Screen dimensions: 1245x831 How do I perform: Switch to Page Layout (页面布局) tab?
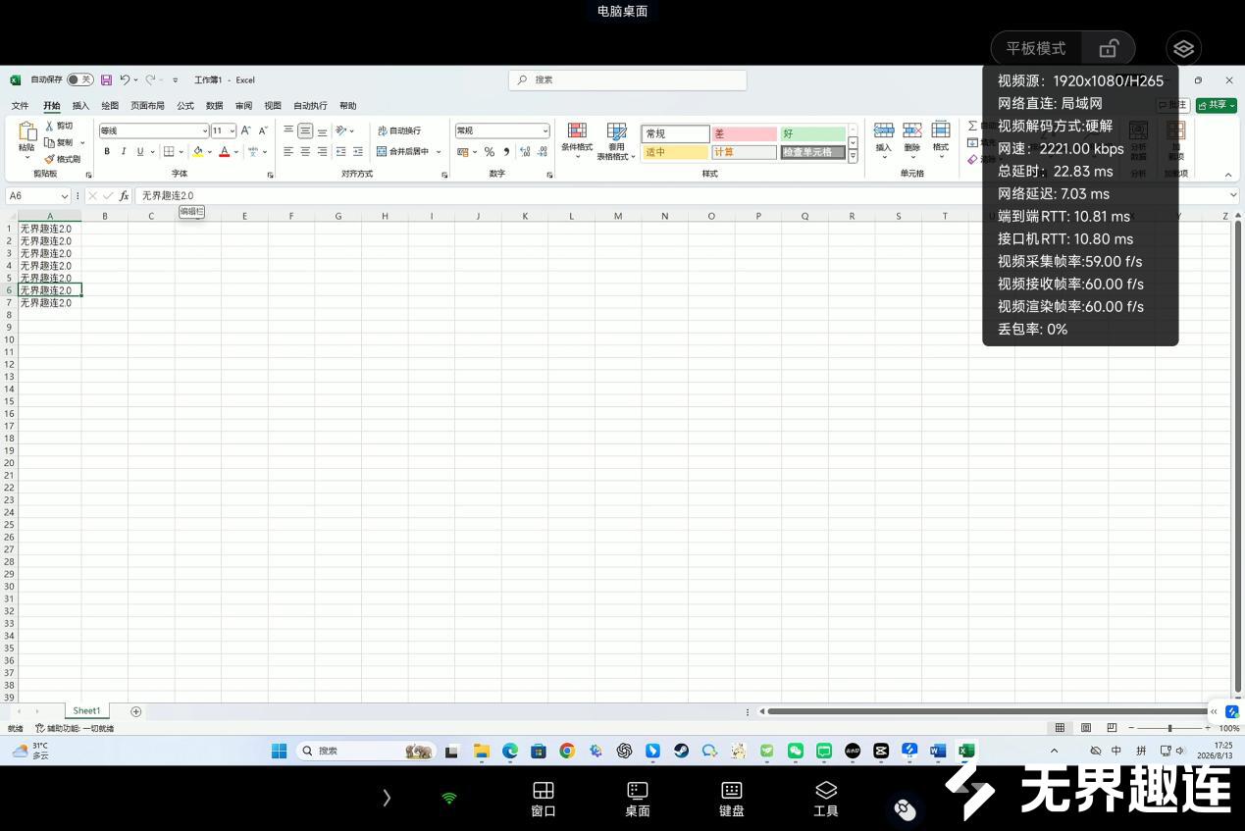pyautogui.click(x=147, y=106)
